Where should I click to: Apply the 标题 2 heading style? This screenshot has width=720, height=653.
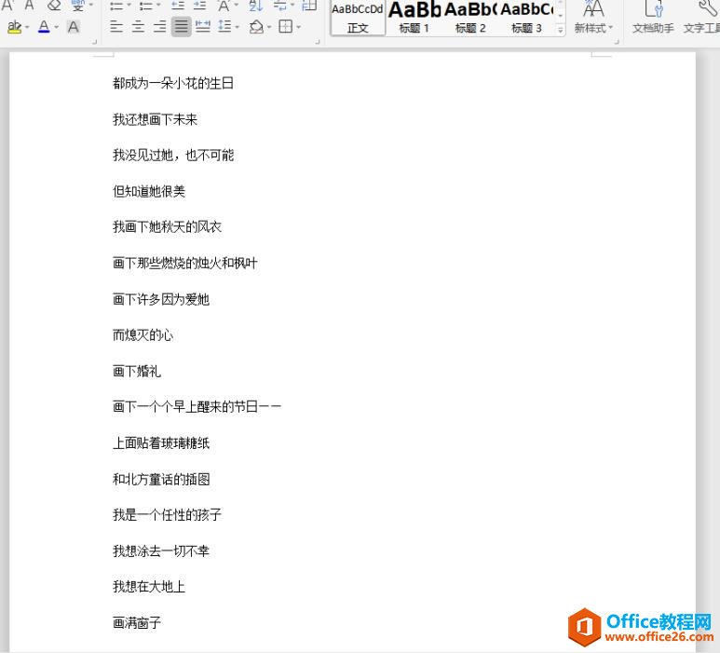pos(470,18)
